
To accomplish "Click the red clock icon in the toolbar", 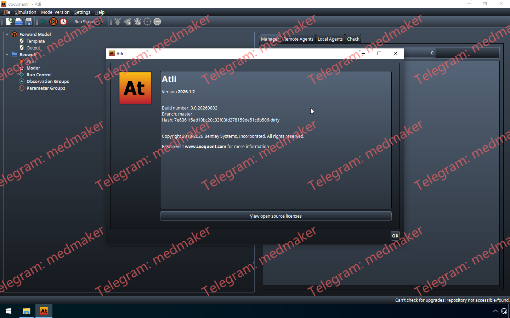I will [63, 22].
